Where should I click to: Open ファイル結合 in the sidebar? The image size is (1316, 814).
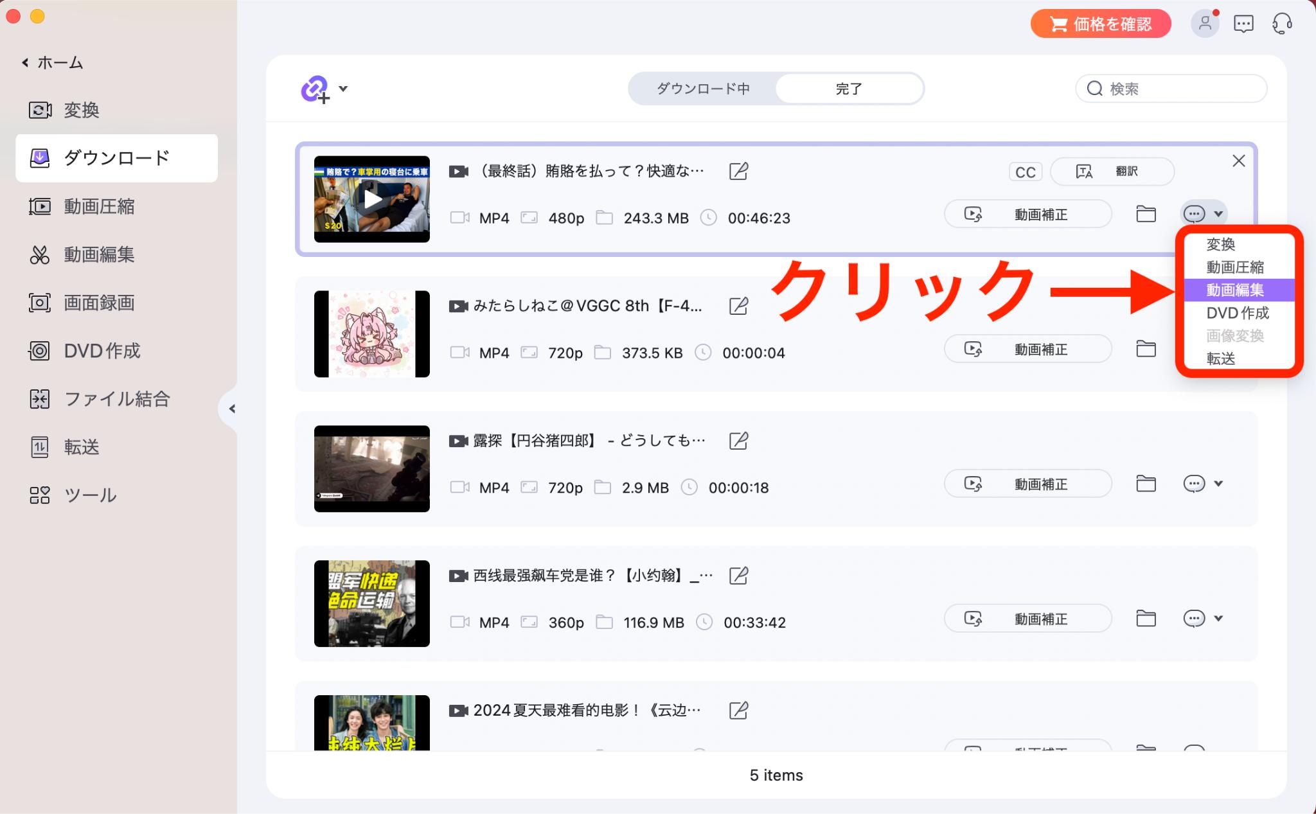point(116,399)
